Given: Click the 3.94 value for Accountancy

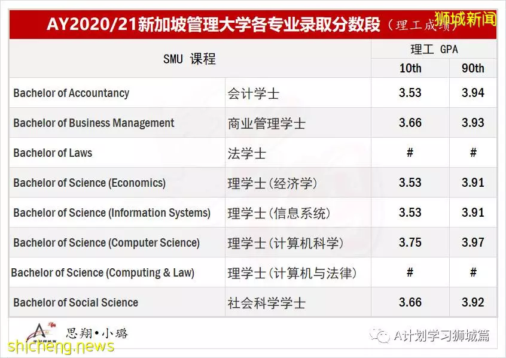Looking at the screenshot, I should 473,93.
